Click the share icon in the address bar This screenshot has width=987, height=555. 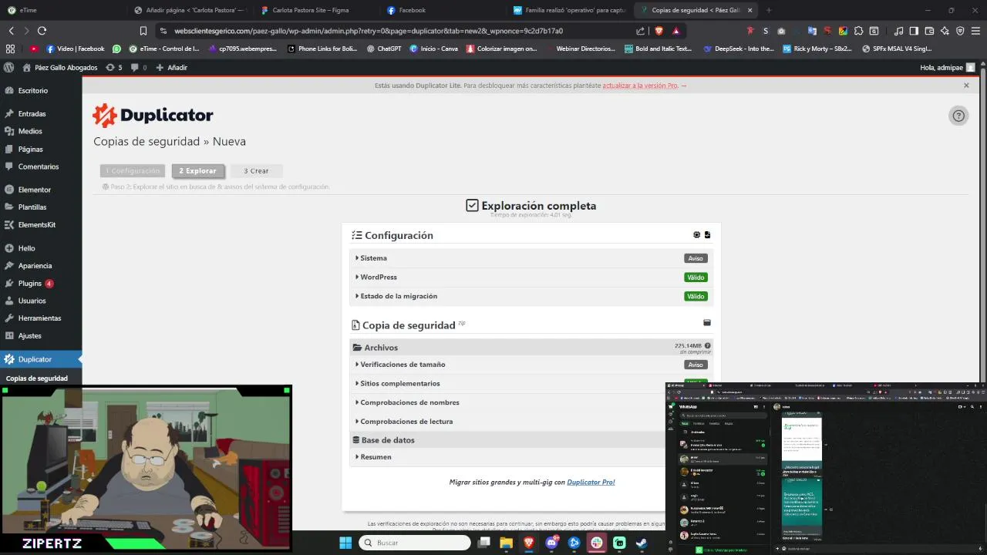click(x=641, y=31)
